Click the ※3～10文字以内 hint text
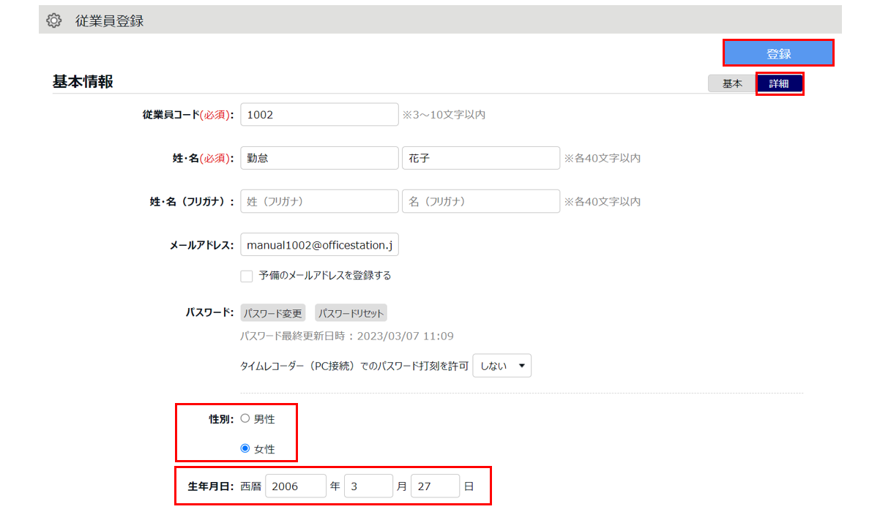The width and height of the screenshot is (880, 512). tap(444, 115)
